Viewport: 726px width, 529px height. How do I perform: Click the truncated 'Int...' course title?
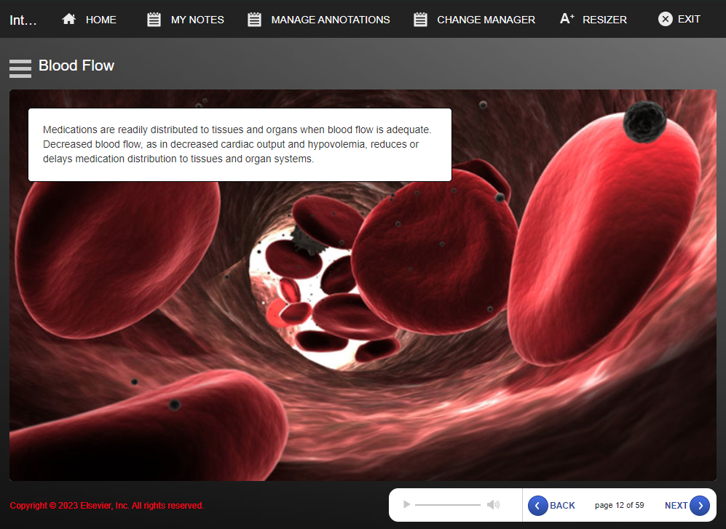point(23,20)
